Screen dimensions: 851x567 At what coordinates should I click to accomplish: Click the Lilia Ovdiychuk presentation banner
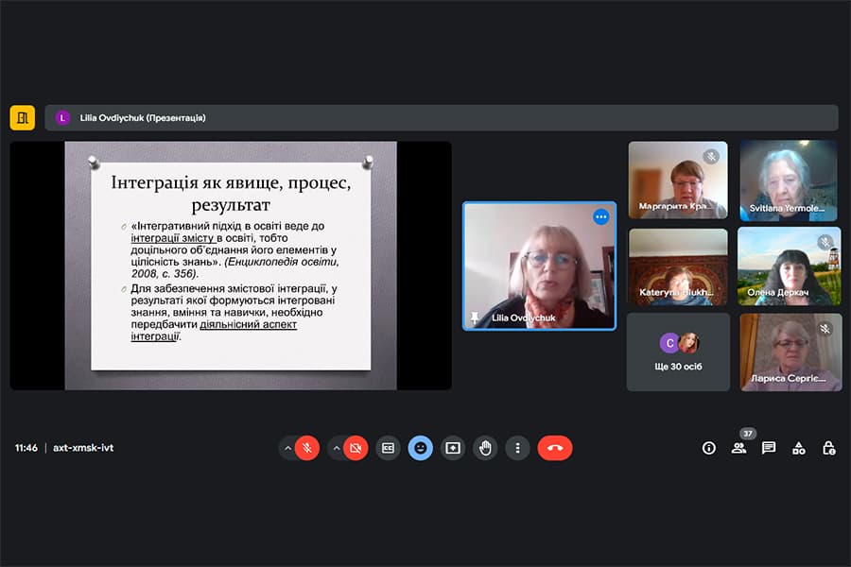click(x=442, y=118)
